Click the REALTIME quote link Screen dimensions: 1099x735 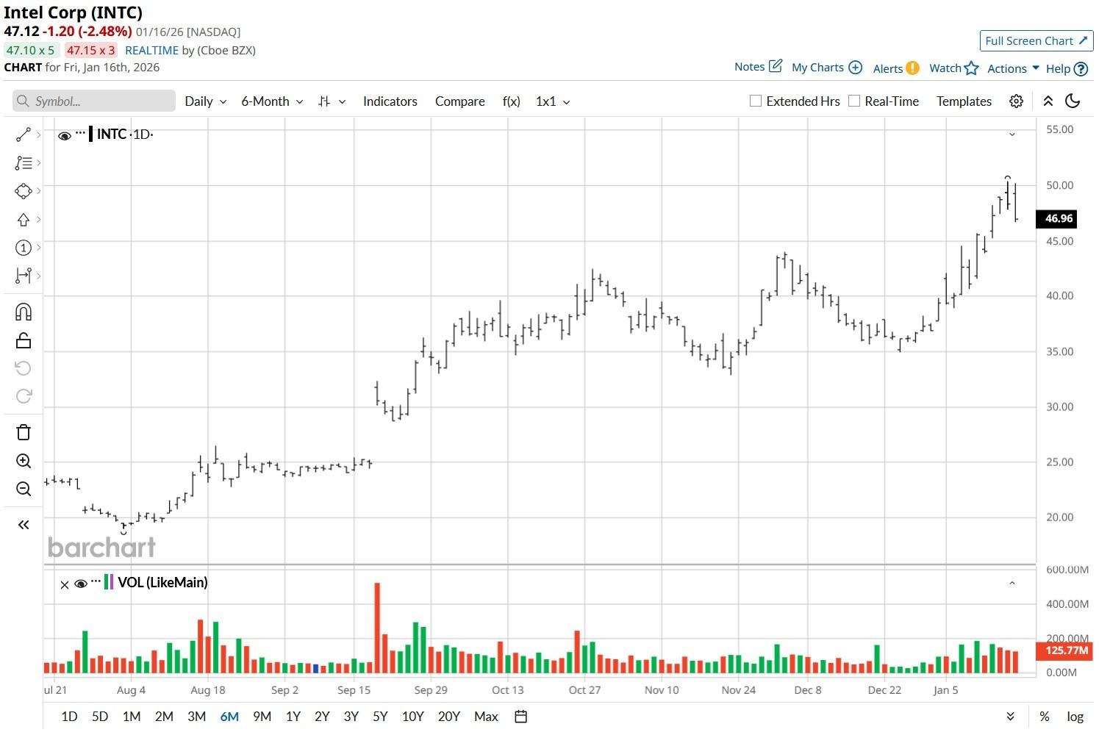[x=151, y=51]
